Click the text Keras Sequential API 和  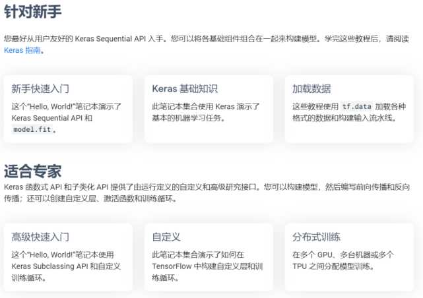tap(51, 118)
